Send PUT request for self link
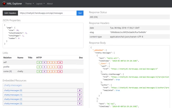 pos(50,62)
